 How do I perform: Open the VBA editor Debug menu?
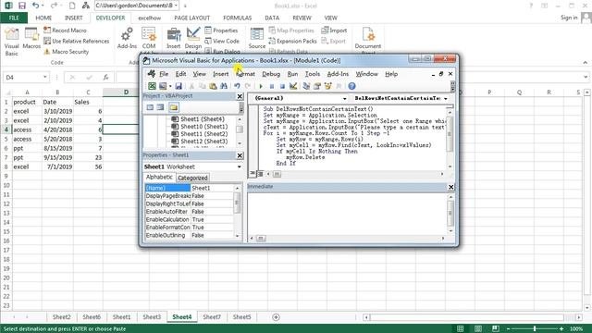[x=271, y=74]
